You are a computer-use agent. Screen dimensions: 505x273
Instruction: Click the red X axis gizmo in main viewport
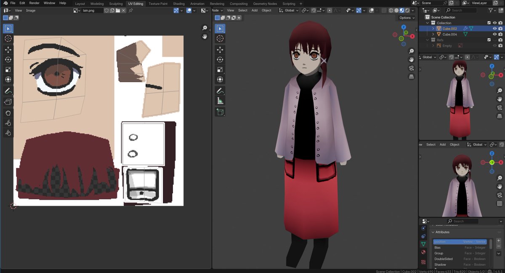(x=412, y=36)
